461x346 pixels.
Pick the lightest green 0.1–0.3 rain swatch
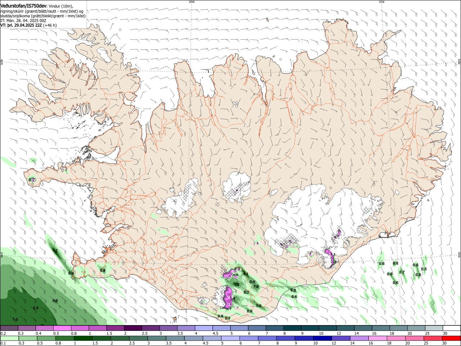(9, 338)
